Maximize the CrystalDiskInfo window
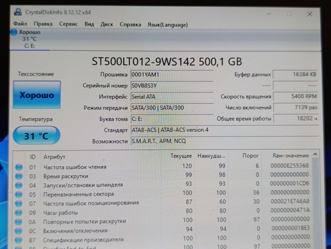 pyautogui.click(x=289, y=14)
